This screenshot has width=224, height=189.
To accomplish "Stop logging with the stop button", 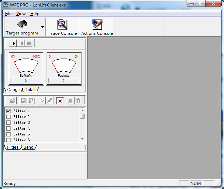I will pyautogui.click(x=29, y=43).
